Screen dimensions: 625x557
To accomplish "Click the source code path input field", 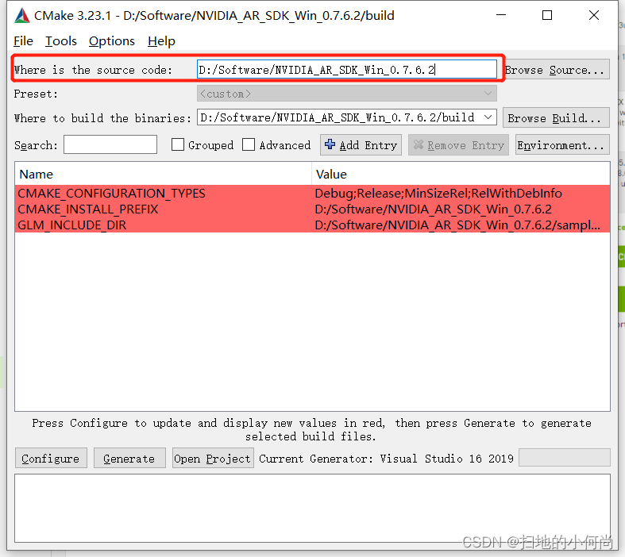I will (x=347, y=70).
